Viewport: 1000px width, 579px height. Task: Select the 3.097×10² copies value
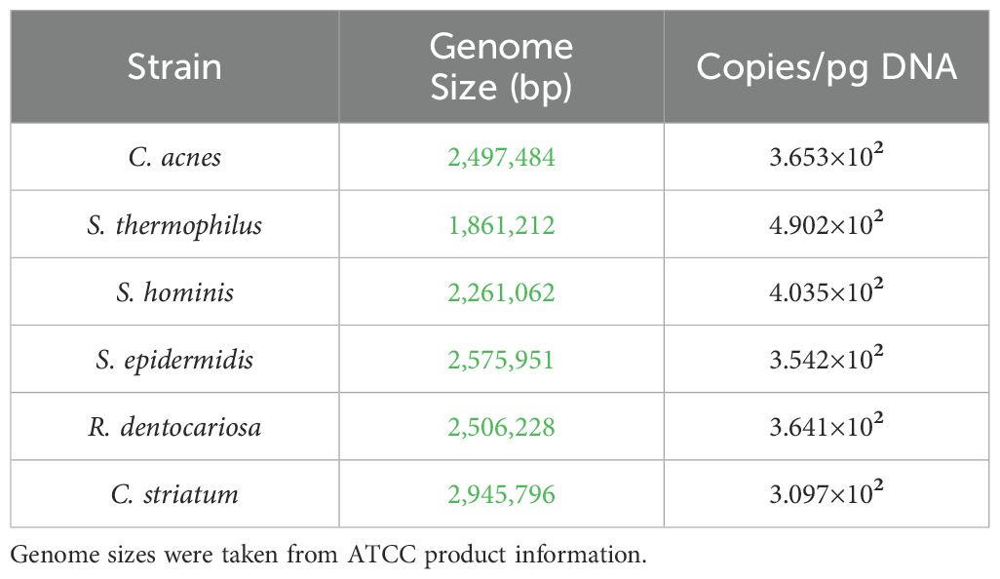point(827,493)
